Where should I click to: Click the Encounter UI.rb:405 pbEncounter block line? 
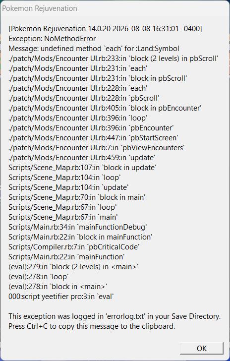pos(105,108)
